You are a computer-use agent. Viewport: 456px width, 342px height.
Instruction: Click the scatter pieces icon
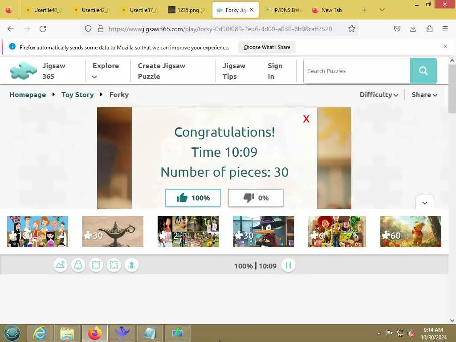[114, 265]
